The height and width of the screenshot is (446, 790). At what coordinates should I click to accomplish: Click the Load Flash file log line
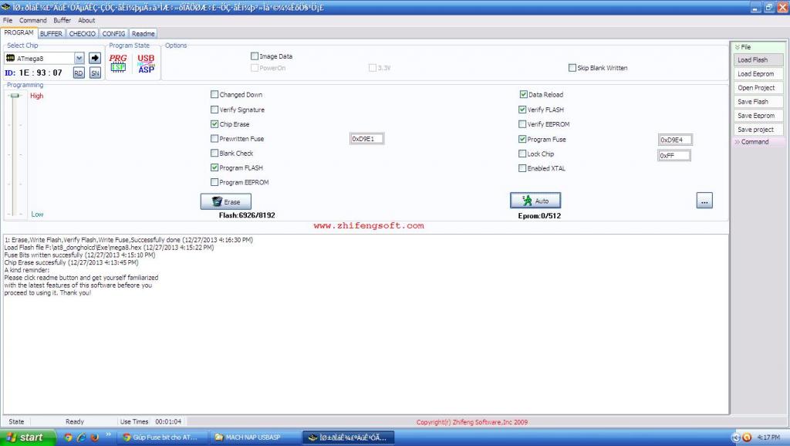(x=109, y=248)
